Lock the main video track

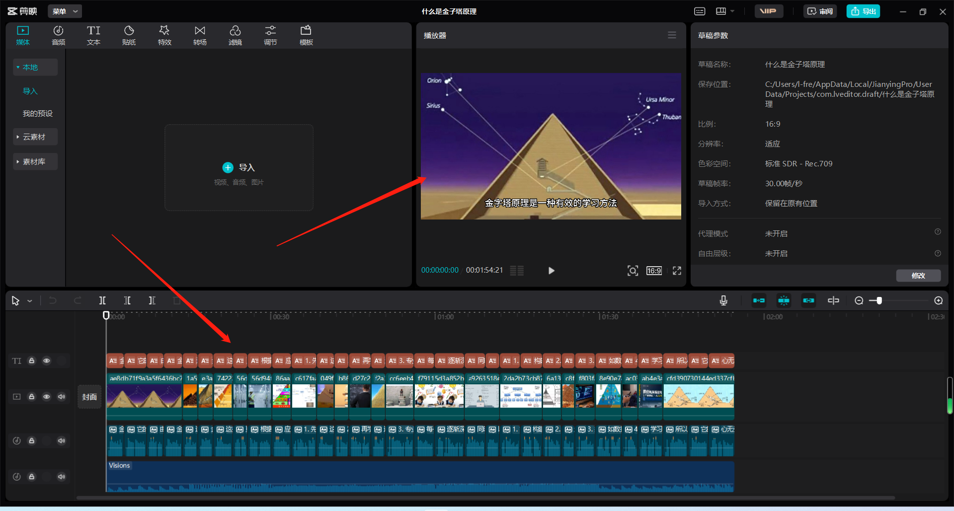(x=31, y=397)
